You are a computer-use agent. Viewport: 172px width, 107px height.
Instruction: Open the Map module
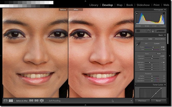tap(120, 5)
